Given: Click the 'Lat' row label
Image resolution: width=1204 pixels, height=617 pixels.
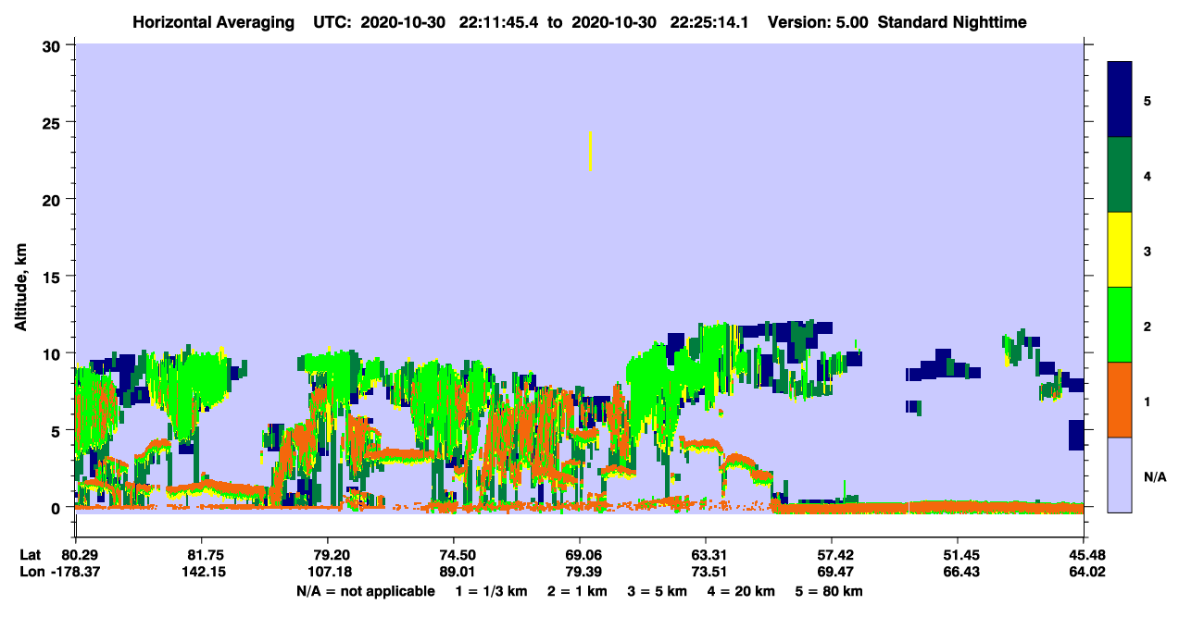Looking at the screenshot, I should (x=31, y=555).
